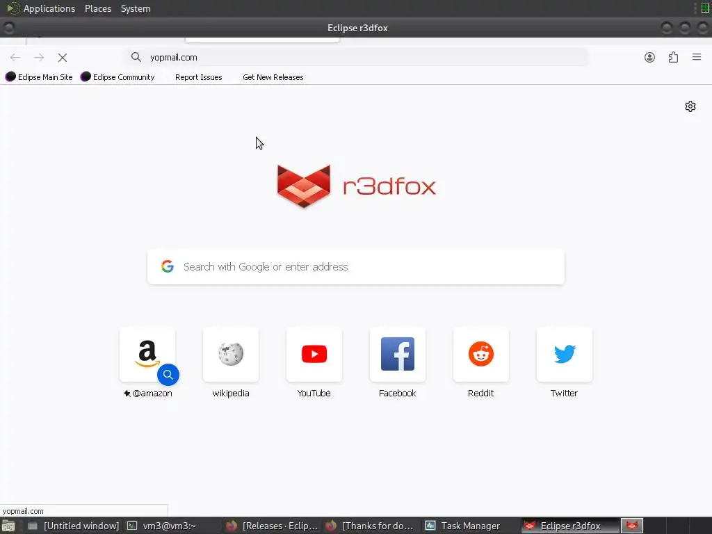The height and width of the screenshot is (534, 712).
Task: Switch to Untitled window in the taskbar
Action: (74, 526)
